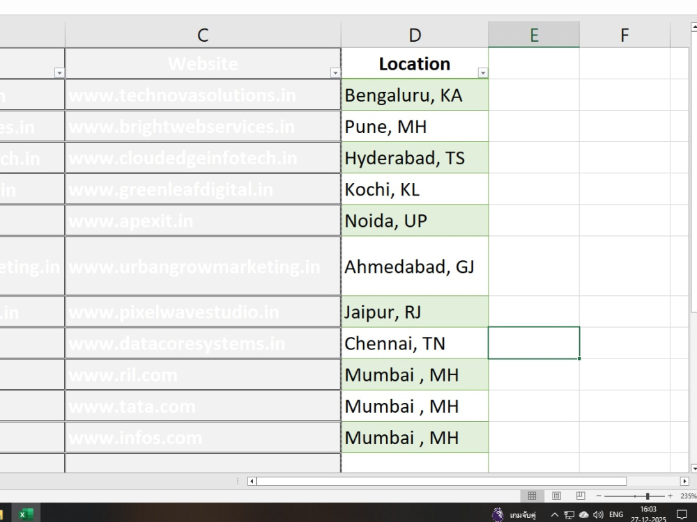Select cell 'Bengaluru, KA'
The width and height of the screenshot is (697, 522).
[x=415, y=95]
